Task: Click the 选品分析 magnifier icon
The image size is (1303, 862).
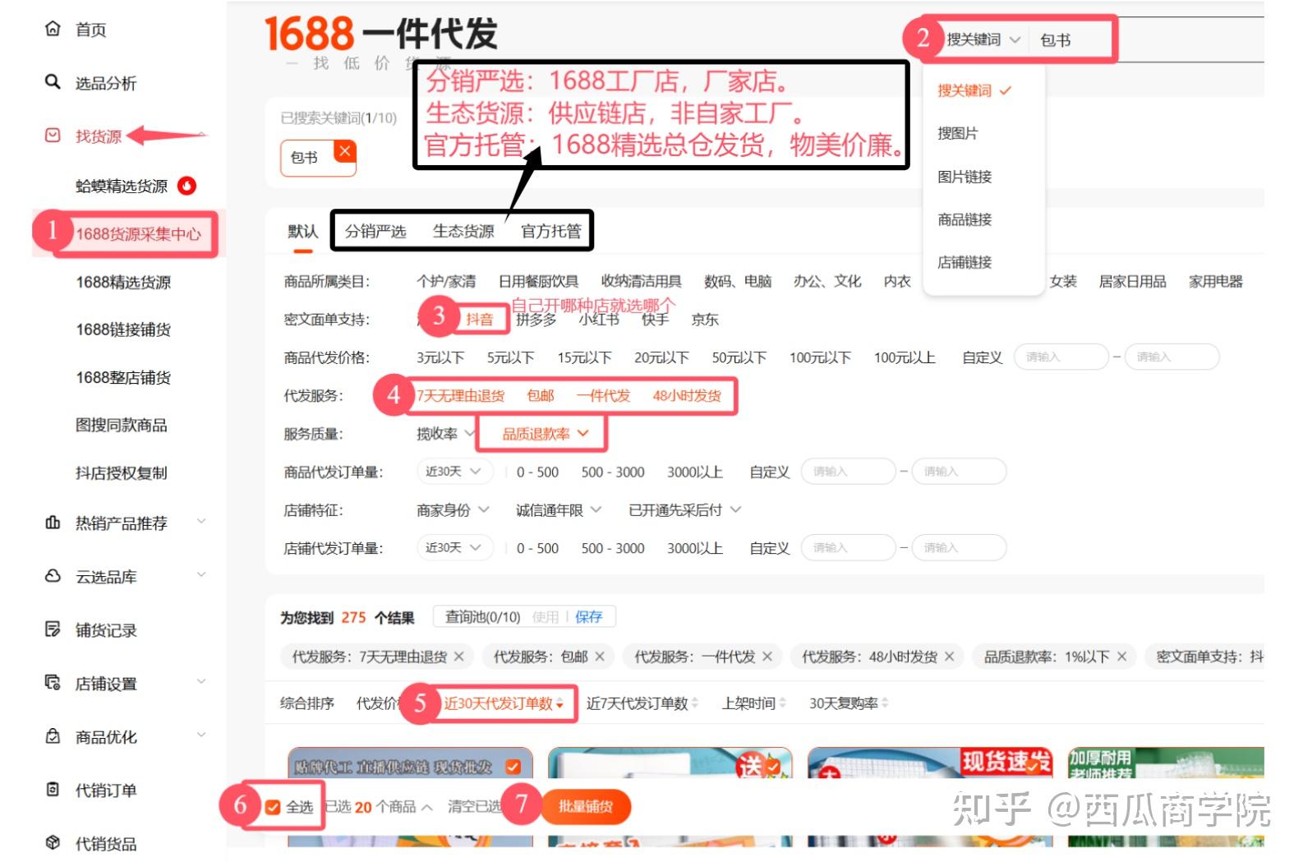Action: coord(53,82)
